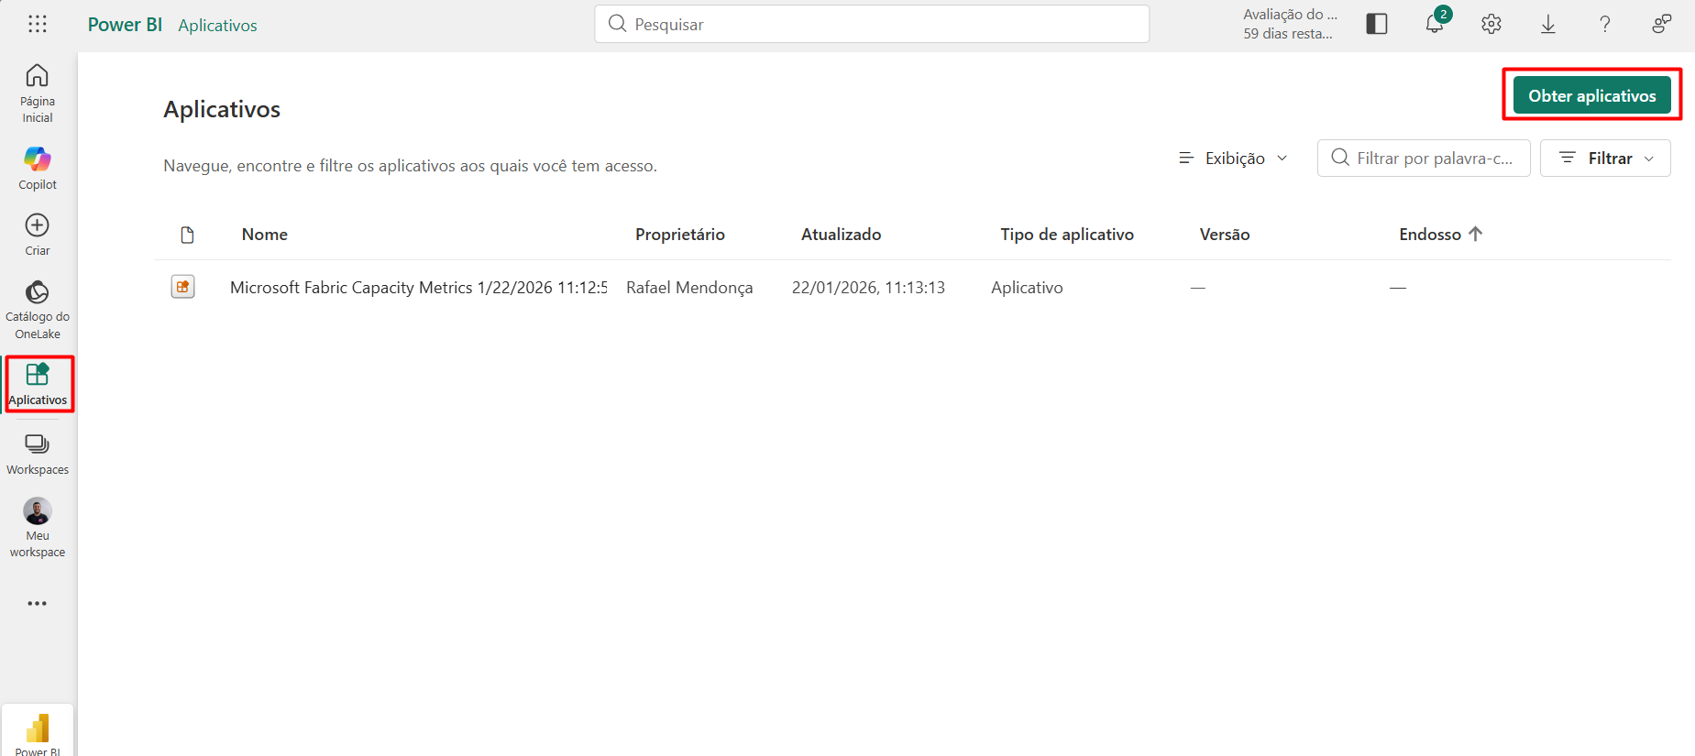This screenshot has height=756, width=1695.
Task: Sort by the Nome column header
Action: click(265, 235)
